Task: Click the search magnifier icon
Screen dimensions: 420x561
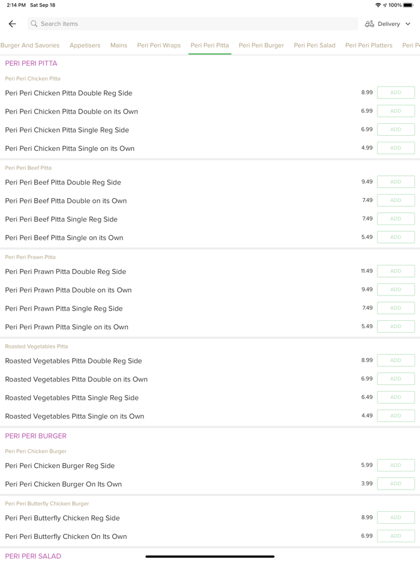Action: pos(34,24)
